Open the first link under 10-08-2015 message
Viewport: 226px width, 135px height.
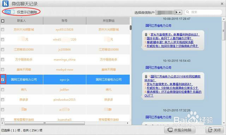[x=175, y=35]
